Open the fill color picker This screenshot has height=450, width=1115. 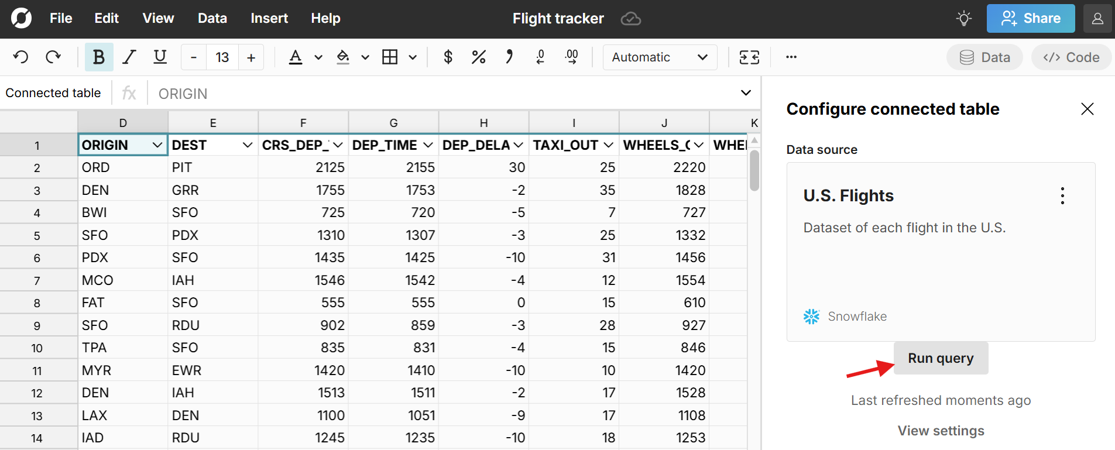(343, 57)
